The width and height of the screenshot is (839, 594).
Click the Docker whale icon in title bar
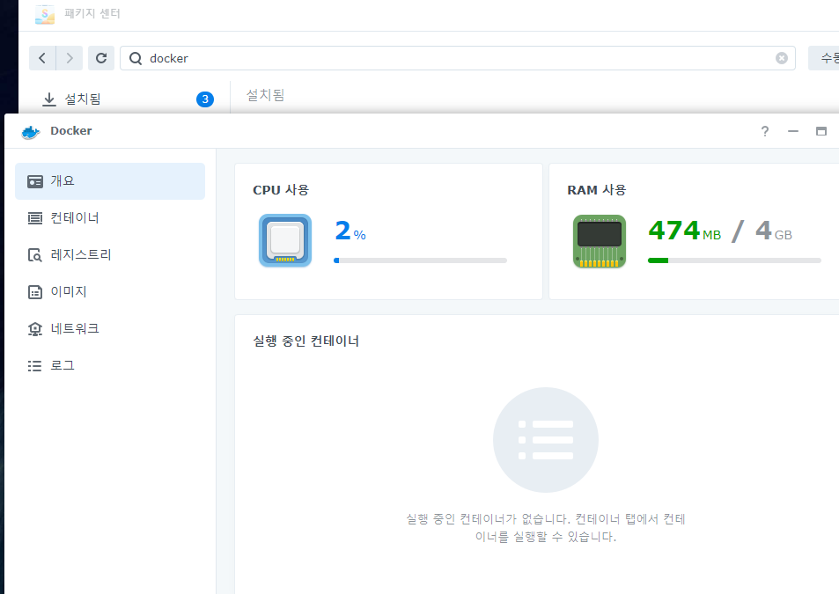(x=31, y=131)
